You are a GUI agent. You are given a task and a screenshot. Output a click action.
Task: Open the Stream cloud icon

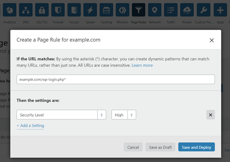tap(187, 10)
